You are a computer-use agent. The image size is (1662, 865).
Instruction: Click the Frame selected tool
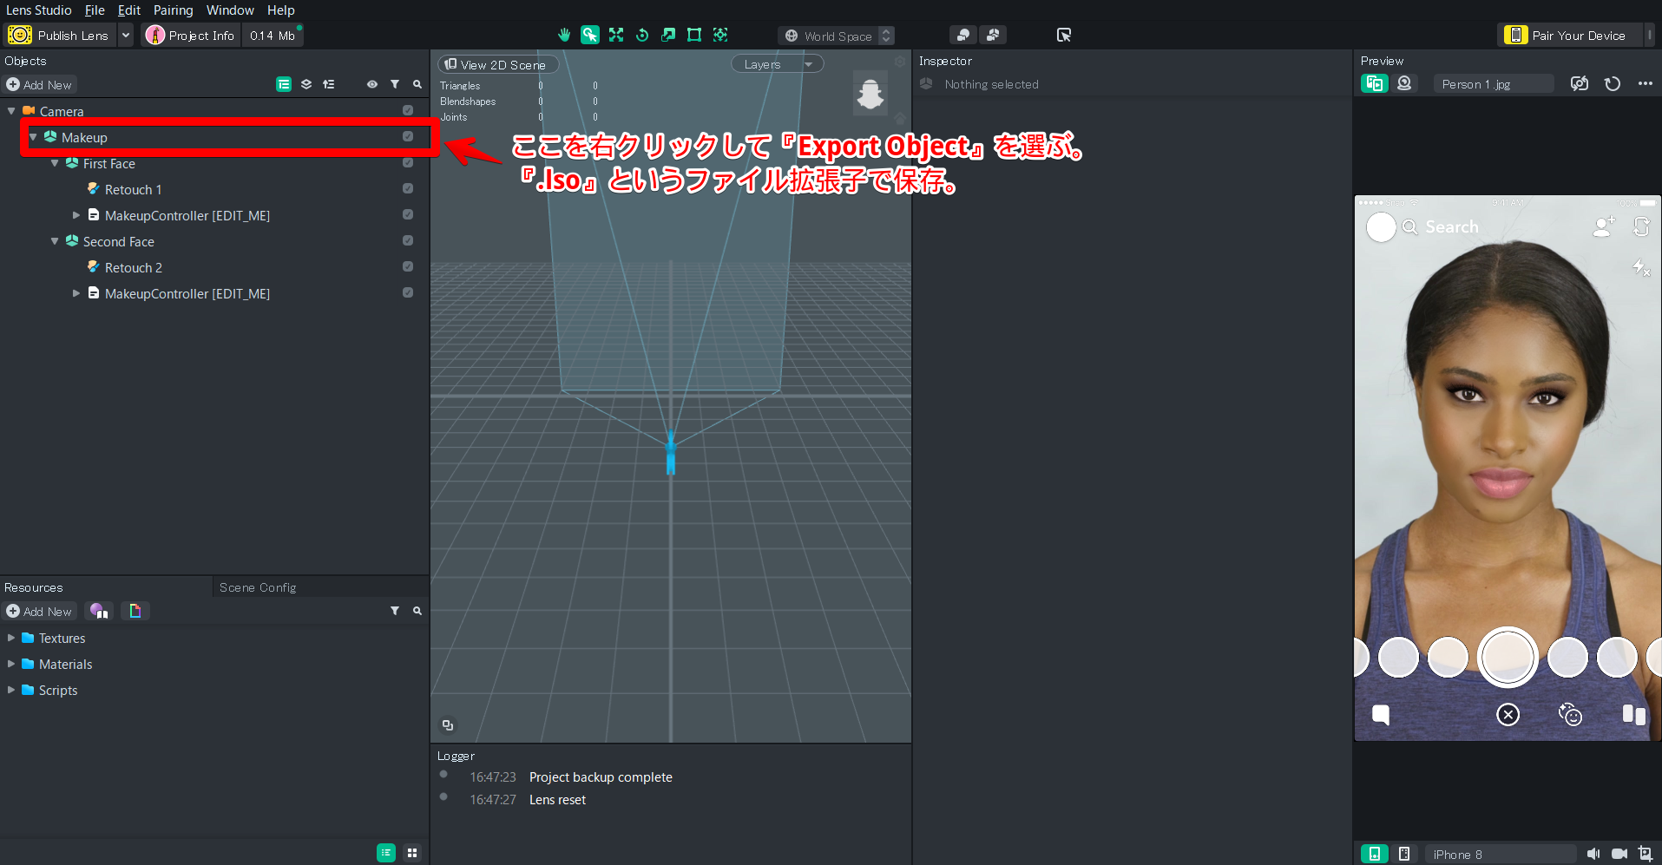[720, 35]
